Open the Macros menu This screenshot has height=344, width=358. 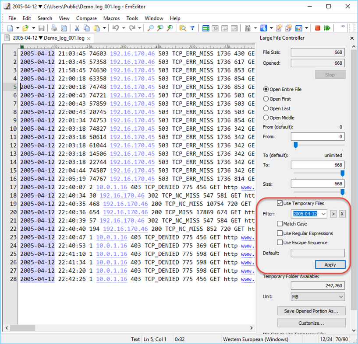tap(111, 18)
